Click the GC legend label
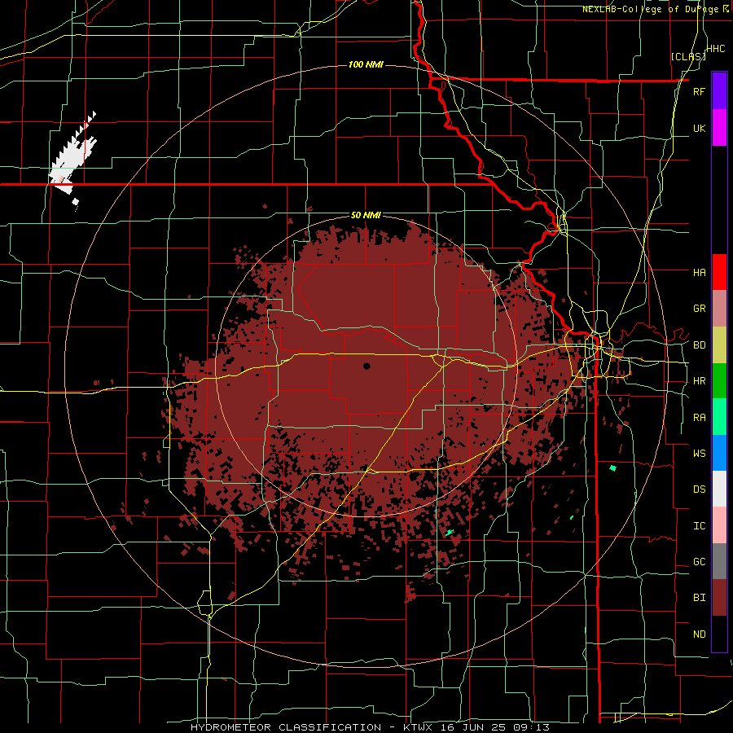The width and height of the screenshot is (733, 733). [x=699, y=562]
